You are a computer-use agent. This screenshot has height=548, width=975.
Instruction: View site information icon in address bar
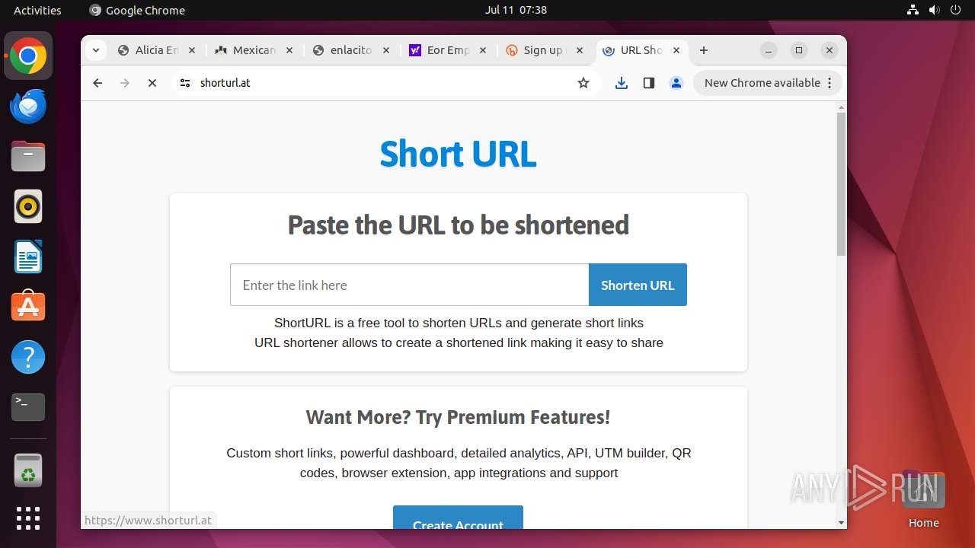[184, 83]
